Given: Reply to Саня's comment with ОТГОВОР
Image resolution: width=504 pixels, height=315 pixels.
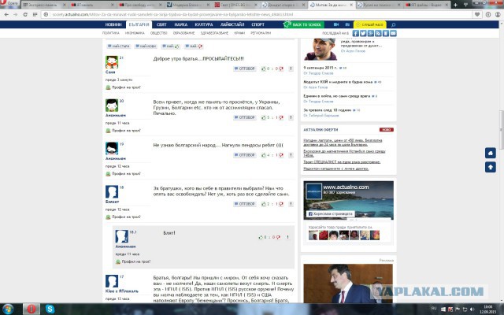Looking at the screenshot, I should click(245, 69).
